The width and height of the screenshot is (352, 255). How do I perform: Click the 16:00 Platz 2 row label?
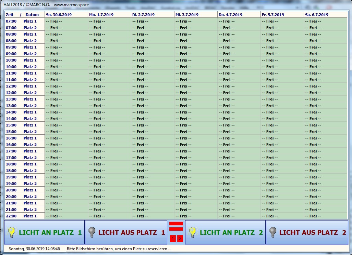pyautogui.click(x=24, y=145)
